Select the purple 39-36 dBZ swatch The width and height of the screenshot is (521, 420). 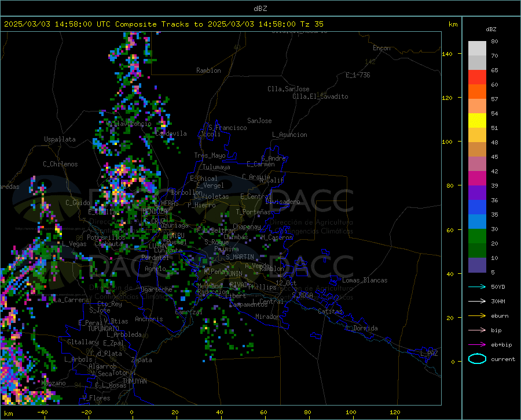477,193
